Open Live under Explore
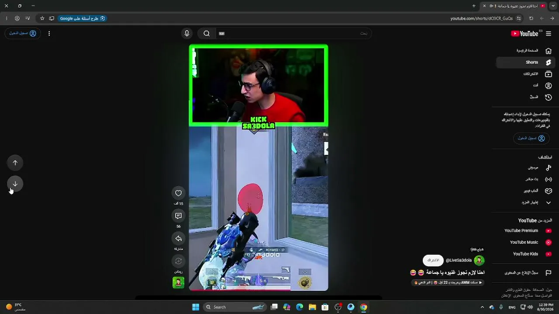 click(525, 179)
